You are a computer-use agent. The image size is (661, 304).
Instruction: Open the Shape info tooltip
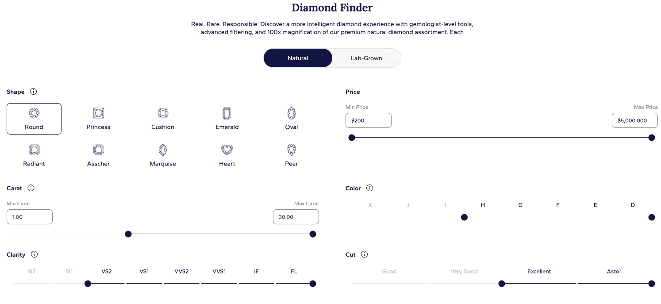click(x=34, y=92)
